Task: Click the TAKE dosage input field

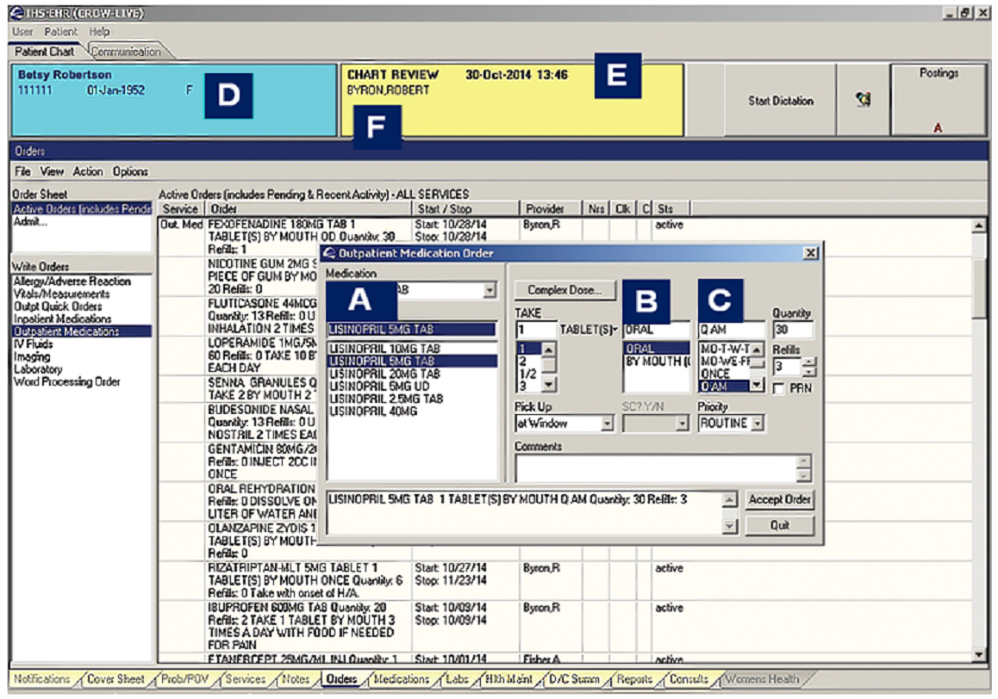Action: 536,330
